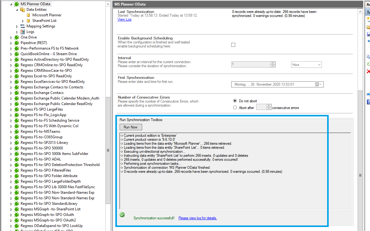This screenshot has height=231, width=370.
Task: Select Pipedrive (REST) connection in tree
Action: pos(34,43)
